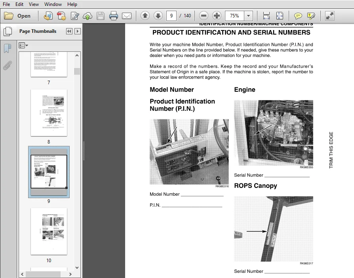
Task: Select page 9 thumbnail
Action: point(49,172)
